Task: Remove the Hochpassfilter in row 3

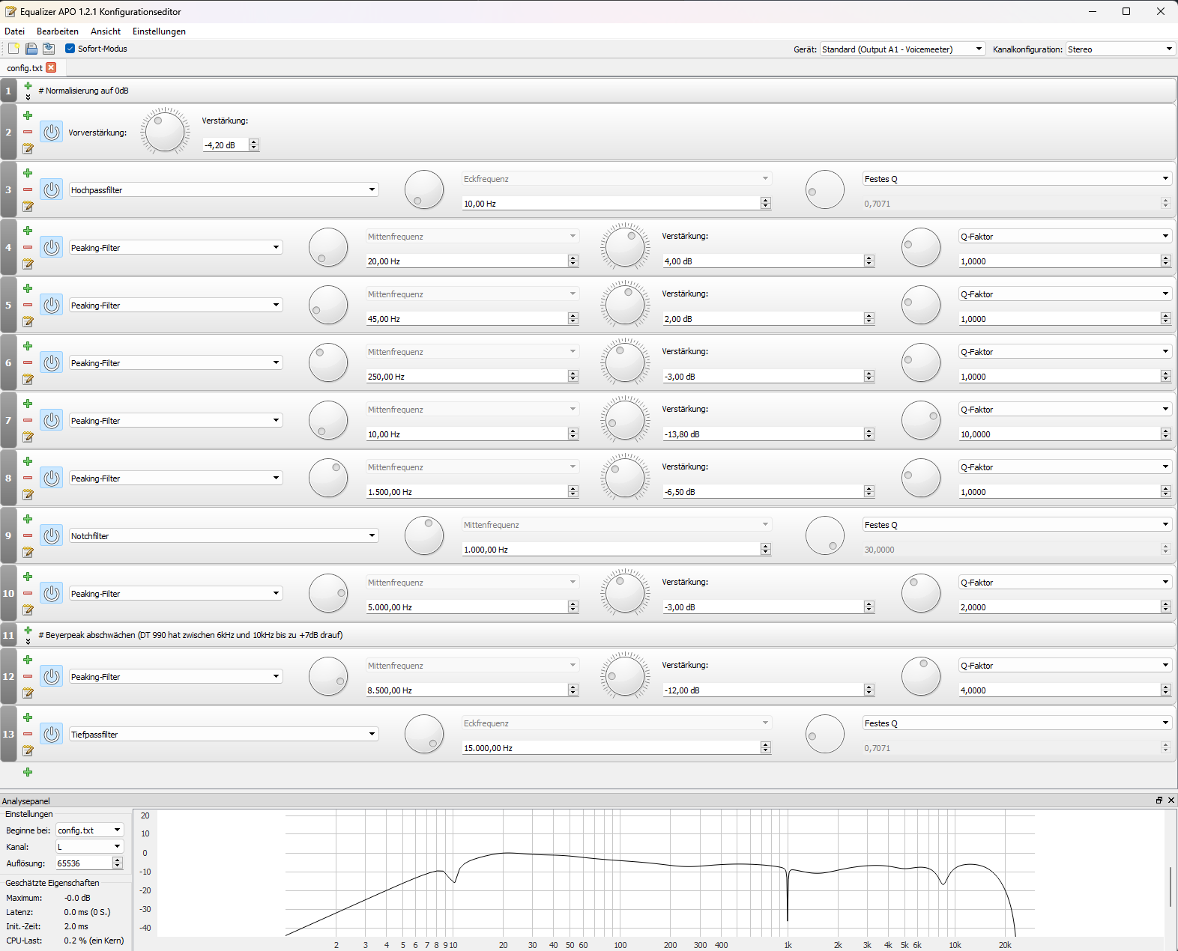Action: (x=28, y=189)
